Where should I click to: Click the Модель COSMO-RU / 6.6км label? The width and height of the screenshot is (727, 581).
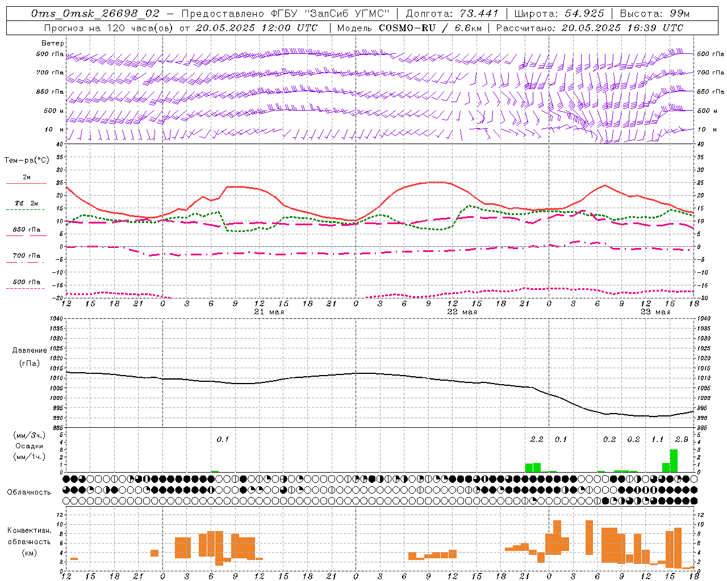409,27
